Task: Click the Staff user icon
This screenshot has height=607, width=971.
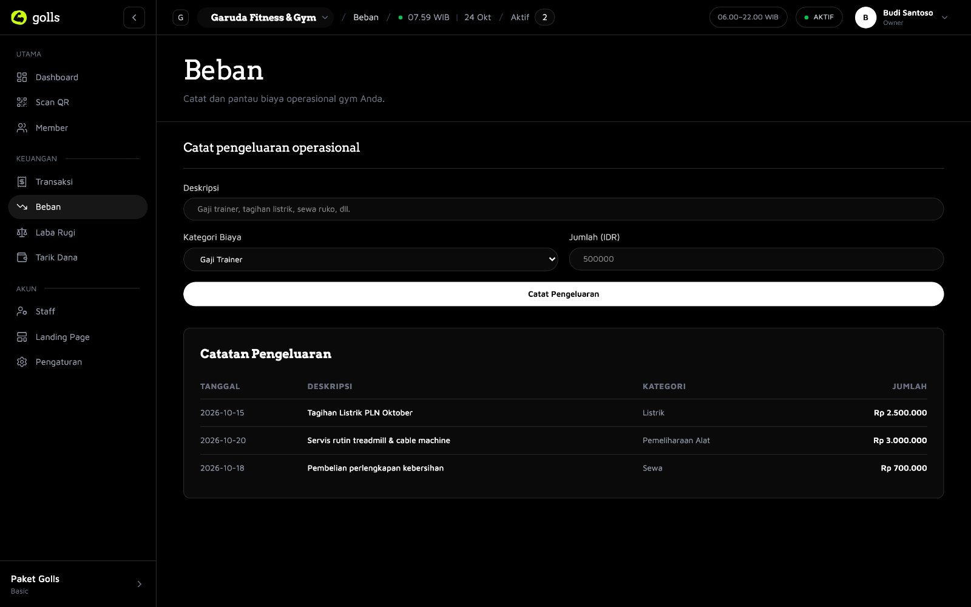Action: pos(22,311)
